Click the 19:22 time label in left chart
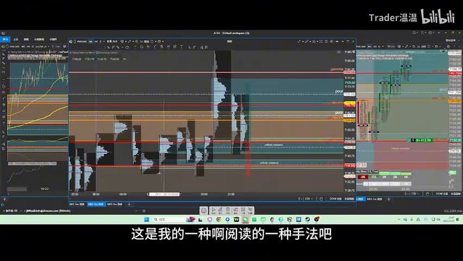 point(45,189)
